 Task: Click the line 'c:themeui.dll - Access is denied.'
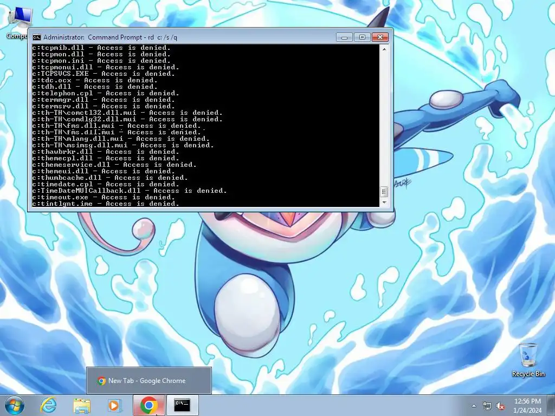tap(104, 171)
